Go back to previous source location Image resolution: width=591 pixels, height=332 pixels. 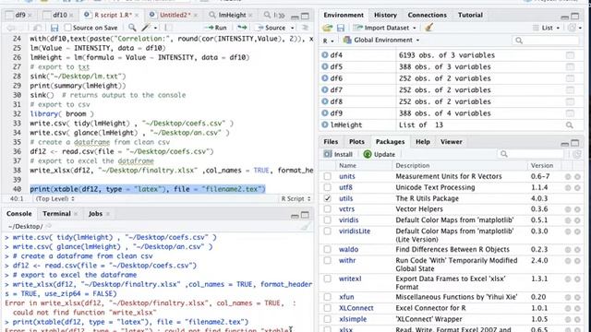pyautogui.click(x=11, y=28)
